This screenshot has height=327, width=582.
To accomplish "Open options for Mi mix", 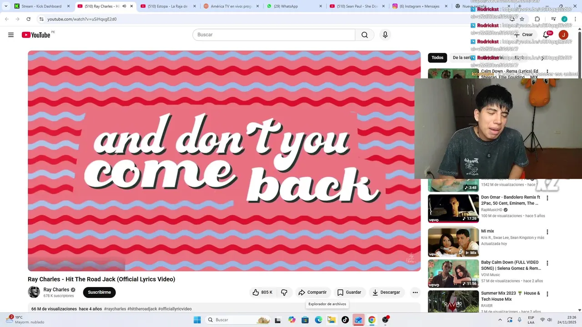I will pos(547,232).
